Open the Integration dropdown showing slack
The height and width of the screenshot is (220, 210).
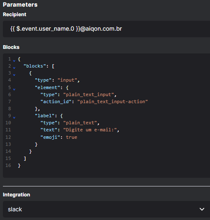pyautogui.click(x=106, y=209)
